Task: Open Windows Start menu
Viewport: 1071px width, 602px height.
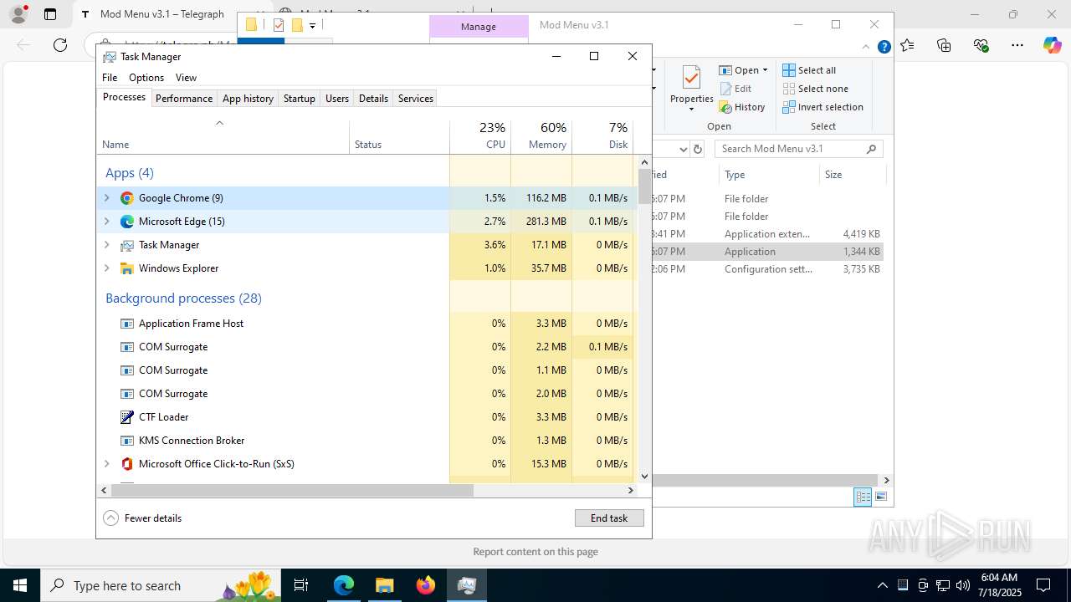Action: pos(20,585)
